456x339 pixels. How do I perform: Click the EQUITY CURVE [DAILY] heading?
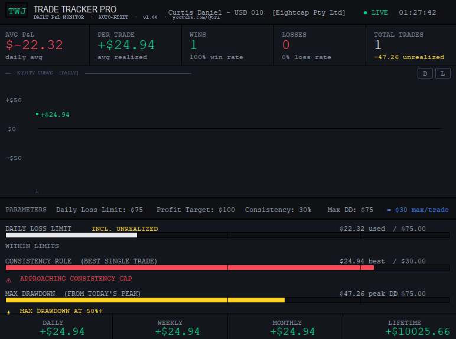pyautogui.click(x=48, y=73)
